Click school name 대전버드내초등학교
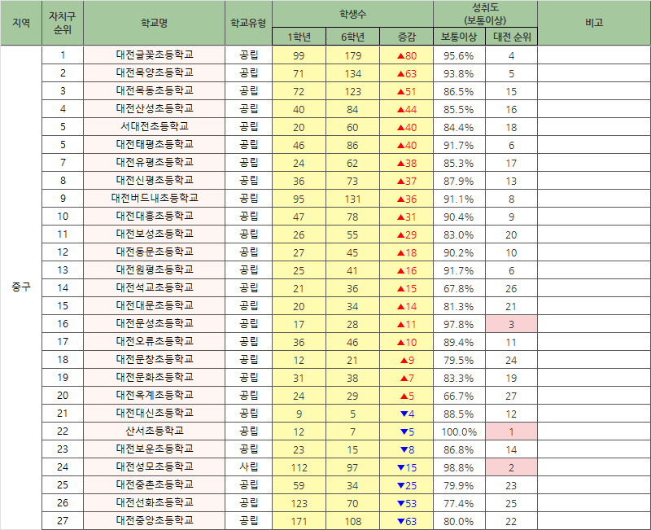This screenshot has height=530, width=651. click(154, 198)
